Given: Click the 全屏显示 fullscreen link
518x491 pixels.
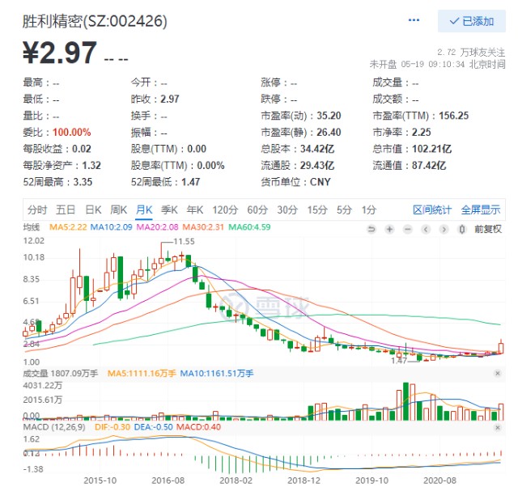Looking at the screenshot, I should click(481, 210).
